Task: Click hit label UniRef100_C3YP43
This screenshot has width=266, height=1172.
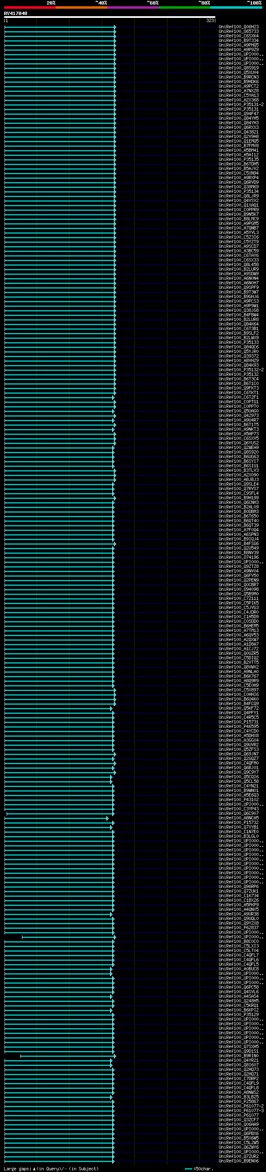Action: (x=239, y=809)
